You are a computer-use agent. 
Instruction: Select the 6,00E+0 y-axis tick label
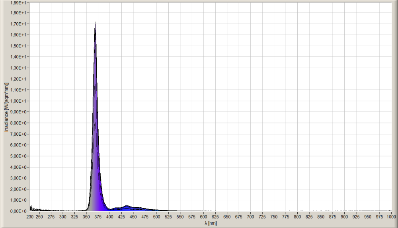coord(18,145)
